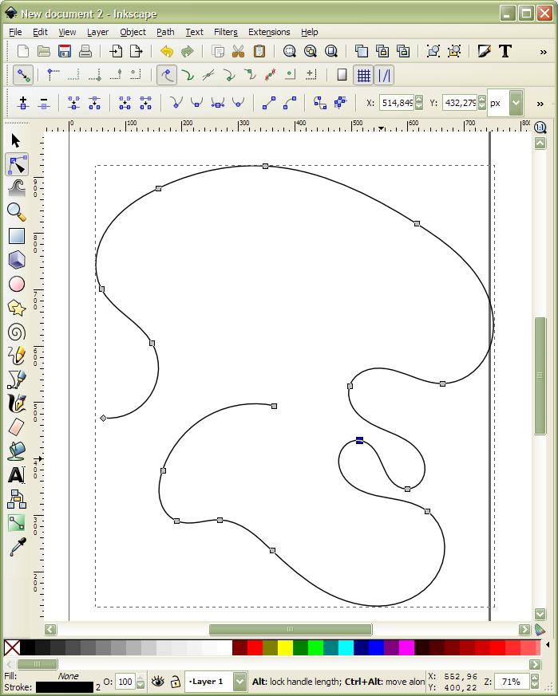
Task: Click the Cut scissors icon
Action: [238, 51]
